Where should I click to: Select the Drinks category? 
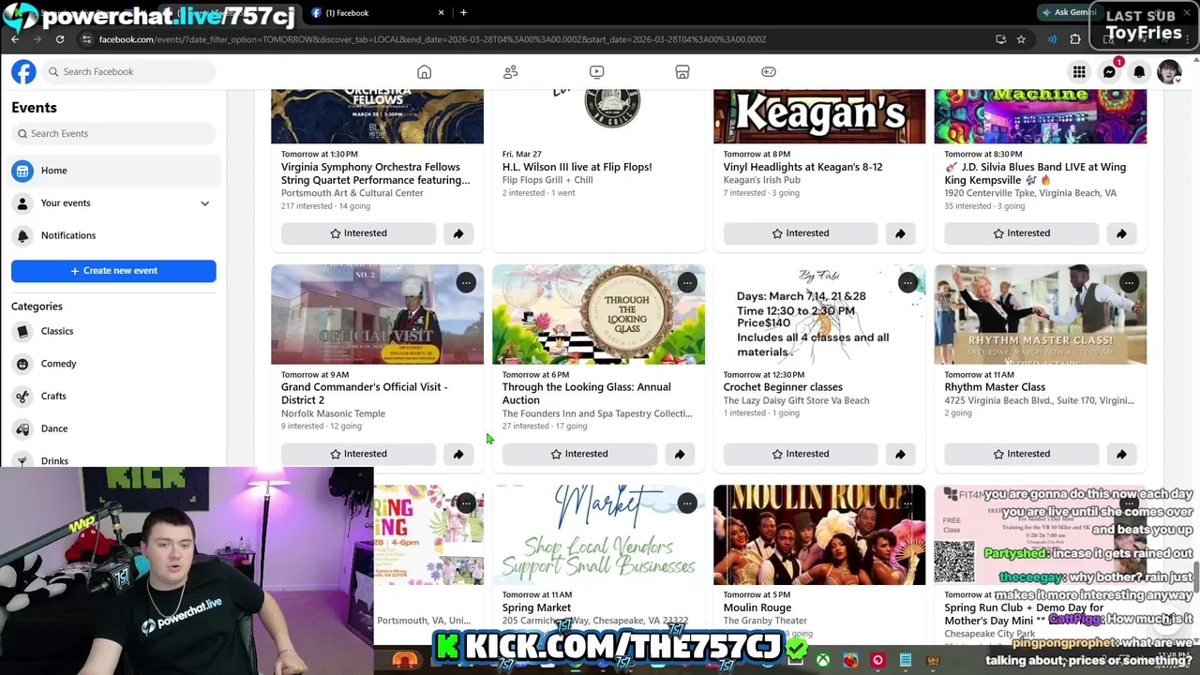[x=113, y=458]
